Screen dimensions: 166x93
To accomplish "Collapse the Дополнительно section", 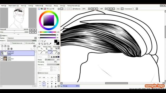I will [39, 73].
